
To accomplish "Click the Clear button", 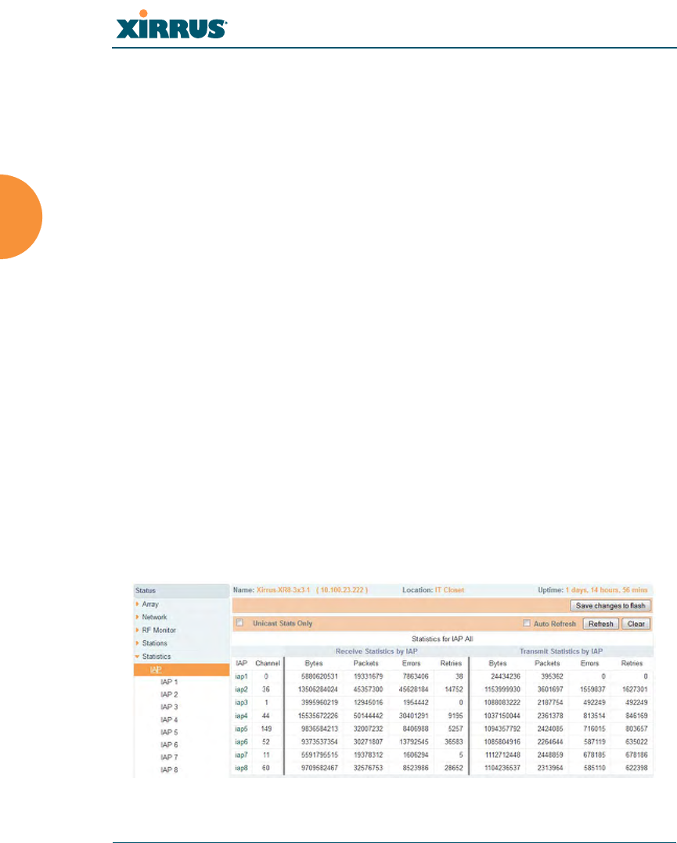I will tap(636, 624).
